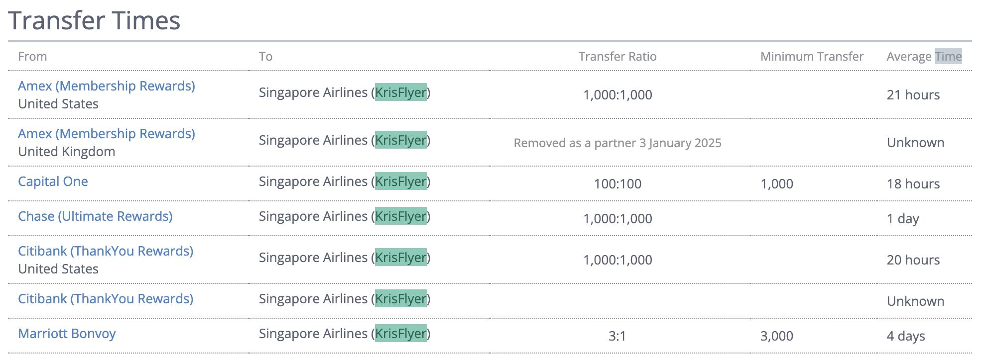Screen dimensions: 984x355
Task: Open Amex Membership Rewards United Kingdom link
Action: (x=107, y=134)
